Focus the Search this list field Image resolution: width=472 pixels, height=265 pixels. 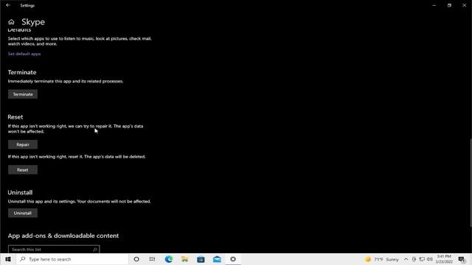(x=54, y=250)
